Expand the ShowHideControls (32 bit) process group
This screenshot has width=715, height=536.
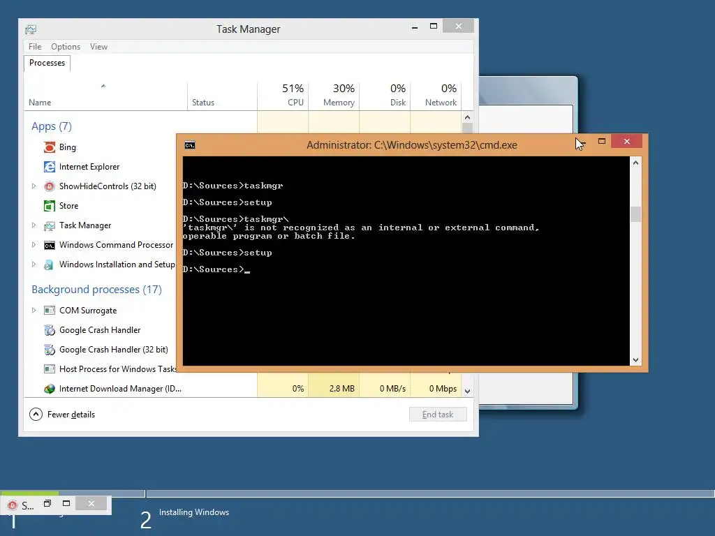point(34,186)
